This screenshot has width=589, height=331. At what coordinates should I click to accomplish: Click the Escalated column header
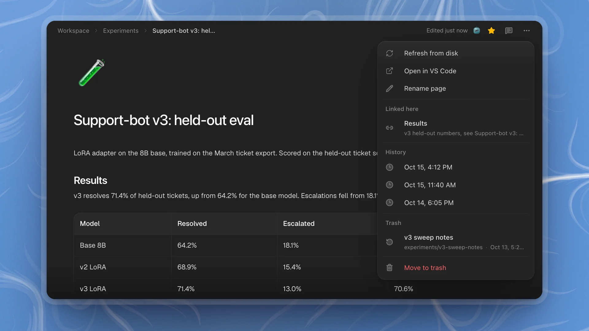pos(327,224)
